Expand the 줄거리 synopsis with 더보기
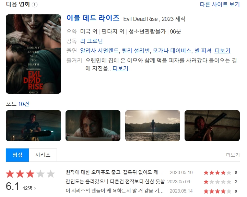Viewport: 247px width, 197px height. [120, 68]
